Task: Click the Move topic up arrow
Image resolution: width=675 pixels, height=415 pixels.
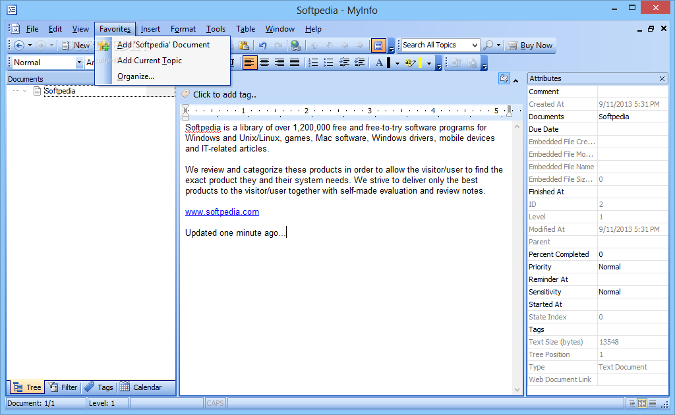Action: (314, 45)
